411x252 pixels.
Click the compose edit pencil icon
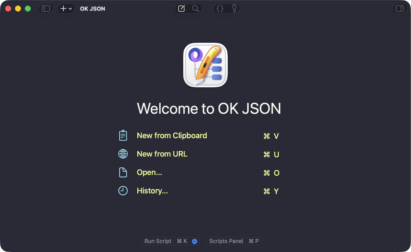pos(182,9)
